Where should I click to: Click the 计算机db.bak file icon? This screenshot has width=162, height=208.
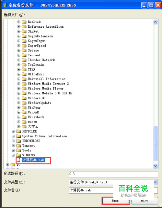tap(18, 160)
